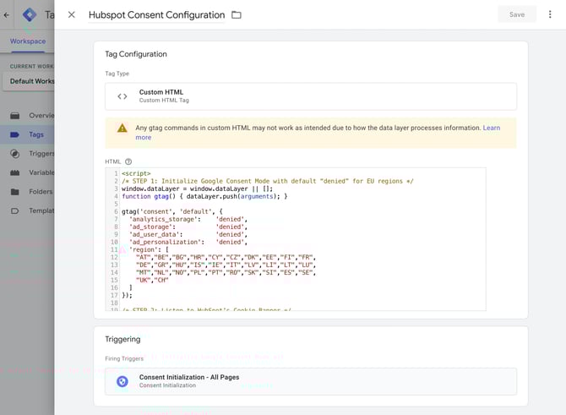
Task: Click the Tag Configuration section heading
Action: click(x=135, y=54)
